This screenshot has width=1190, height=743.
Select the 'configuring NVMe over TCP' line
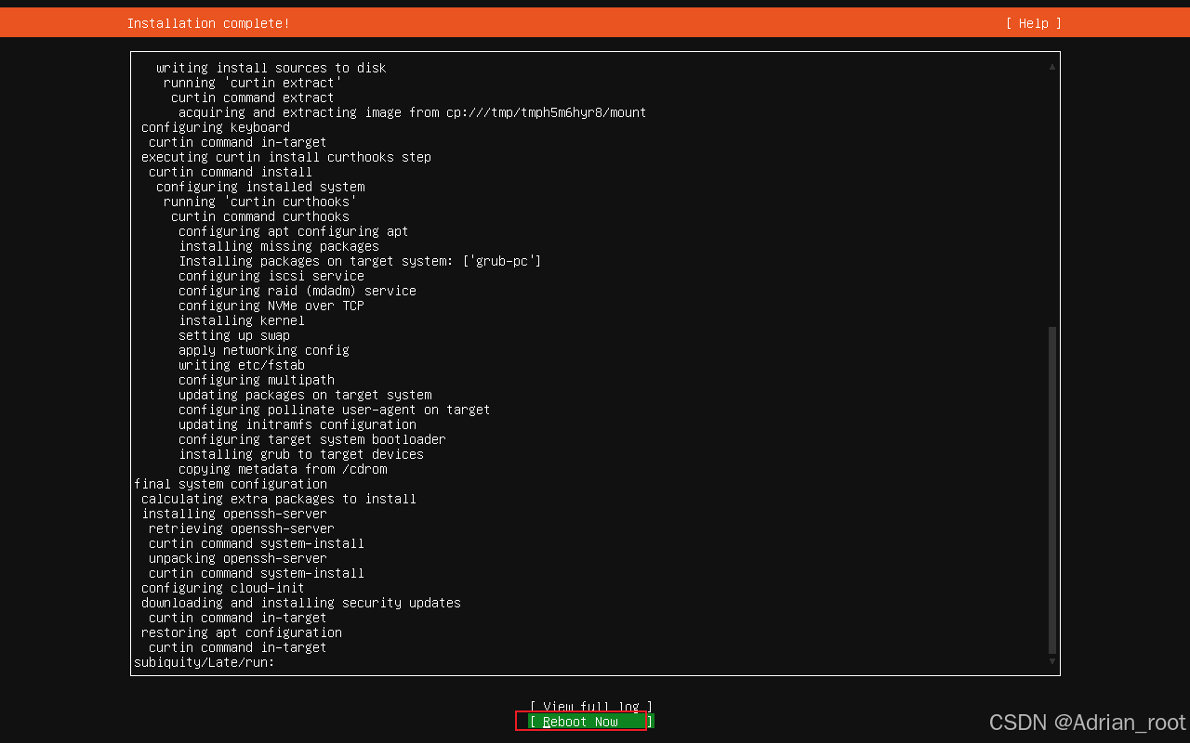click(x=271, y=306)
